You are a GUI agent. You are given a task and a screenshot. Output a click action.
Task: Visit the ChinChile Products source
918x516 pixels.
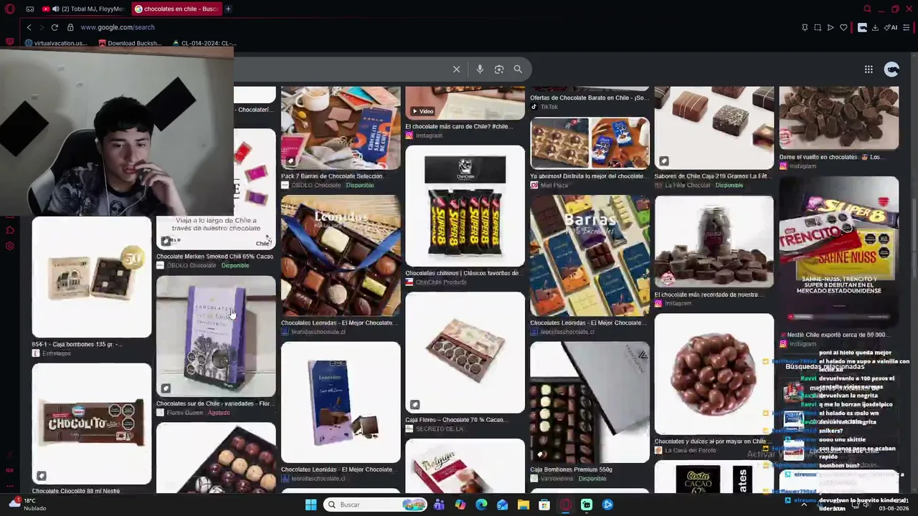point(441,282)
